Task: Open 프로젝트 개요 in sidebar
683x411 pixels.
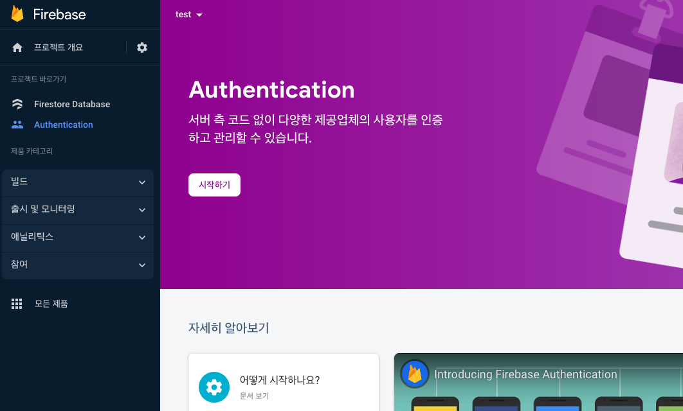Action: [x=59, y=48]
